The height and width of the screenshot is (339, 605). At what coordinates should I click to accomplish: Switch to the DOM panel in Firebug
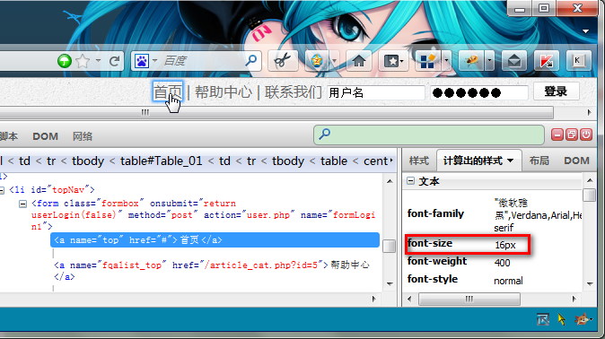pyautogui.click(x=45, y=136)
